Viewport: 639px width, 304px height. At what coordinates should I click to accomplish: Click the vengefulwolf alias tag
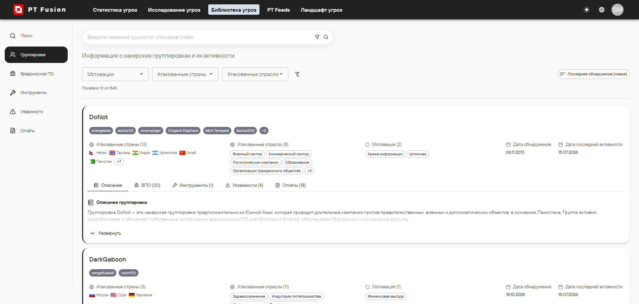(x=103, y=273)
